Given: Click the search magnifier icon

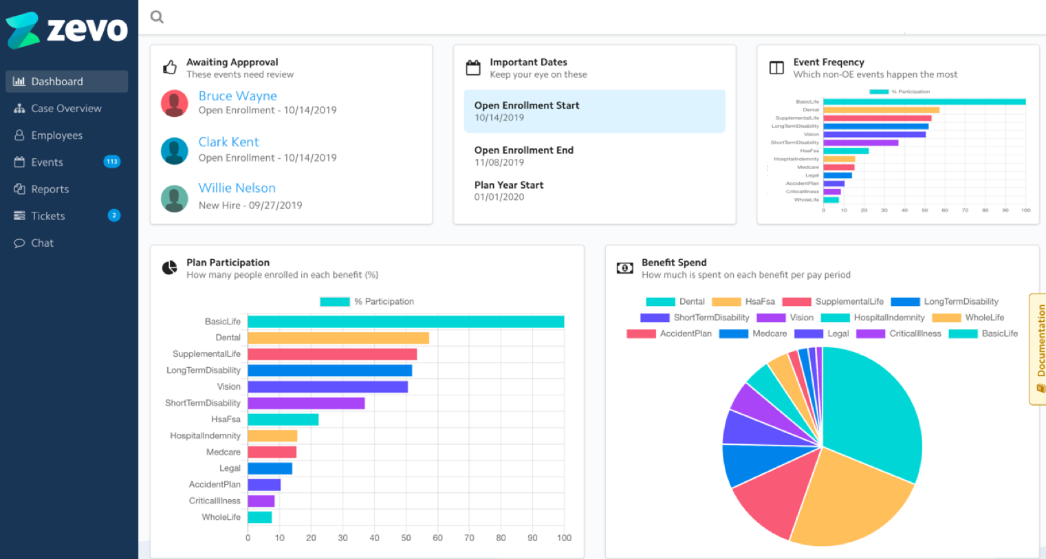Looking at the screenshot, I should click(x=157, y=17).
